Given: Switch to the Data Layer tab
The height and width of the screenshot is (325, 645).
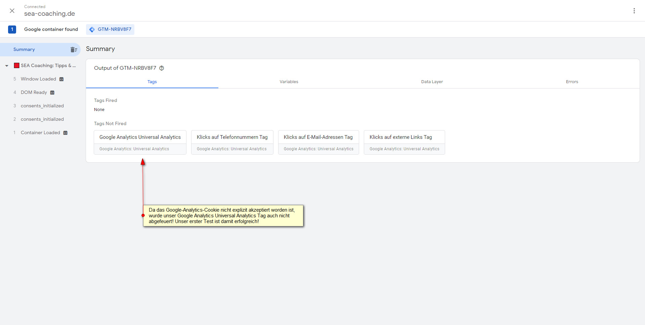Looking at the screenshot, I should [x=432, y=82].
